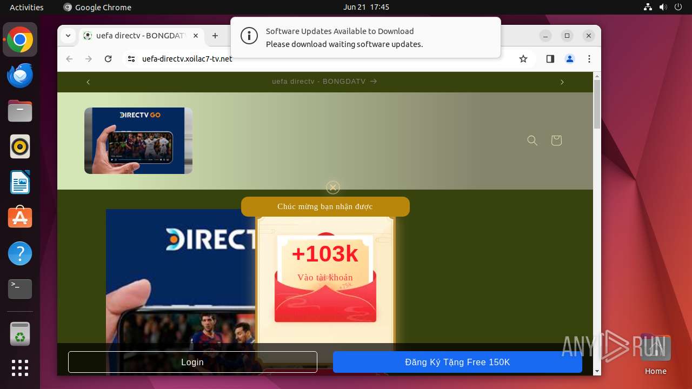Open the Google Chrome app menu in top bar
692x389 pixels.
97,7
